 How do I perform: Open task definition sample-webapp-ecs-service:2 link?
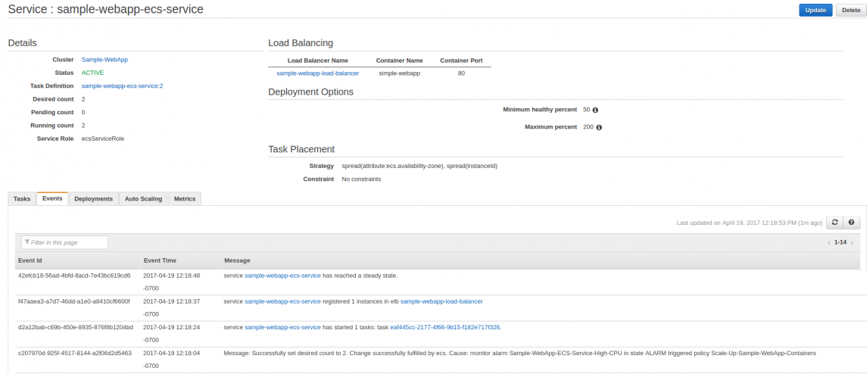tap(122, 86)
